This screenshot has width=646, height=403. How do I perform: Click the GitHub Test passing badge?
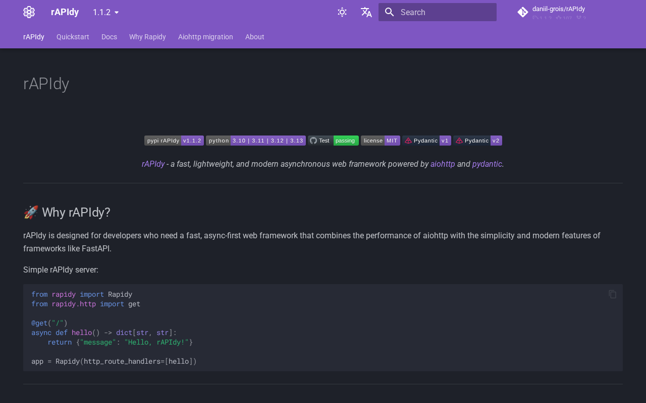(333, 141)
